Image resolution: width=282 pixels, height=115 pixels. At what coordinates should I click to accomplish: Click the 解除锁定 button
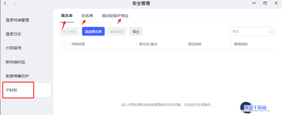pos(117,32)
